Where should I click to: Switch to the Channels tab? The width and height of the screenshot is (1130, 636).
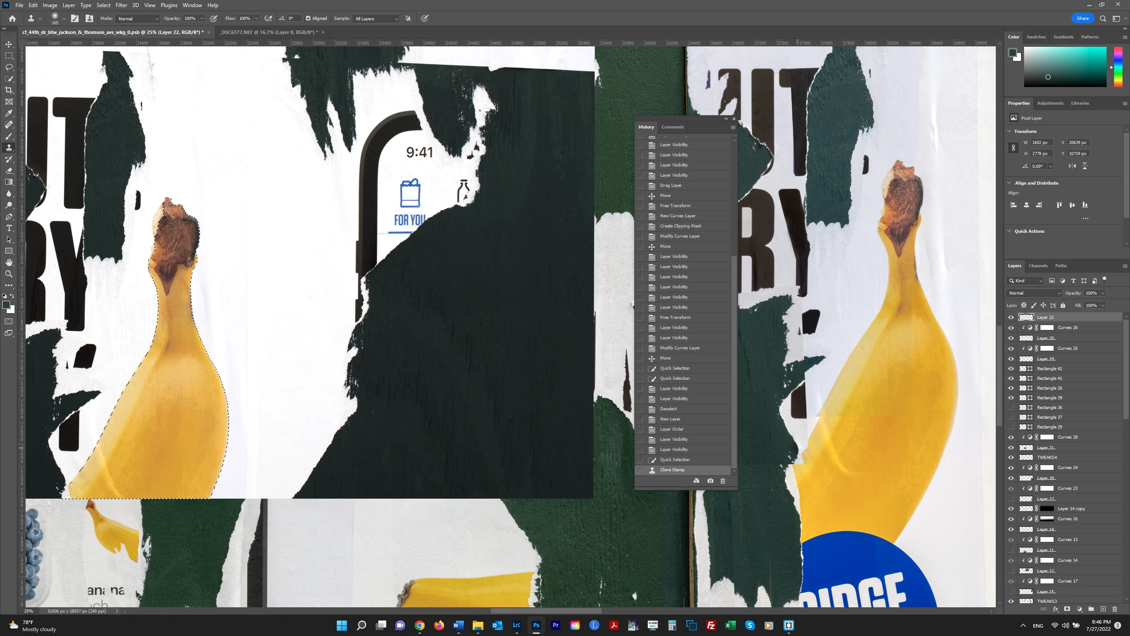[1038, 266]
